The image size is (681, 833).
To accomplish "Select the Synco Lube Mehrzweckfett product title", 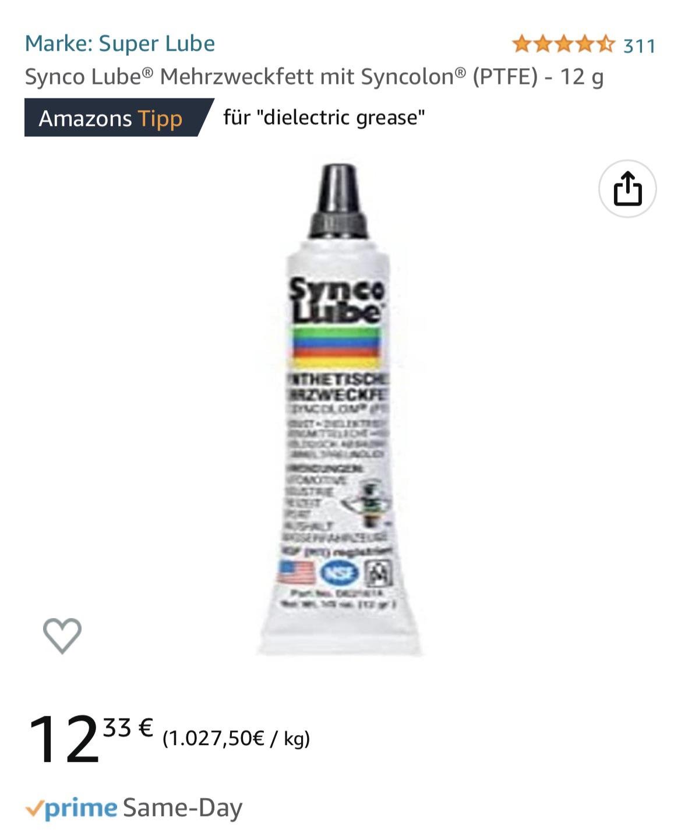I will pos(314,77).
